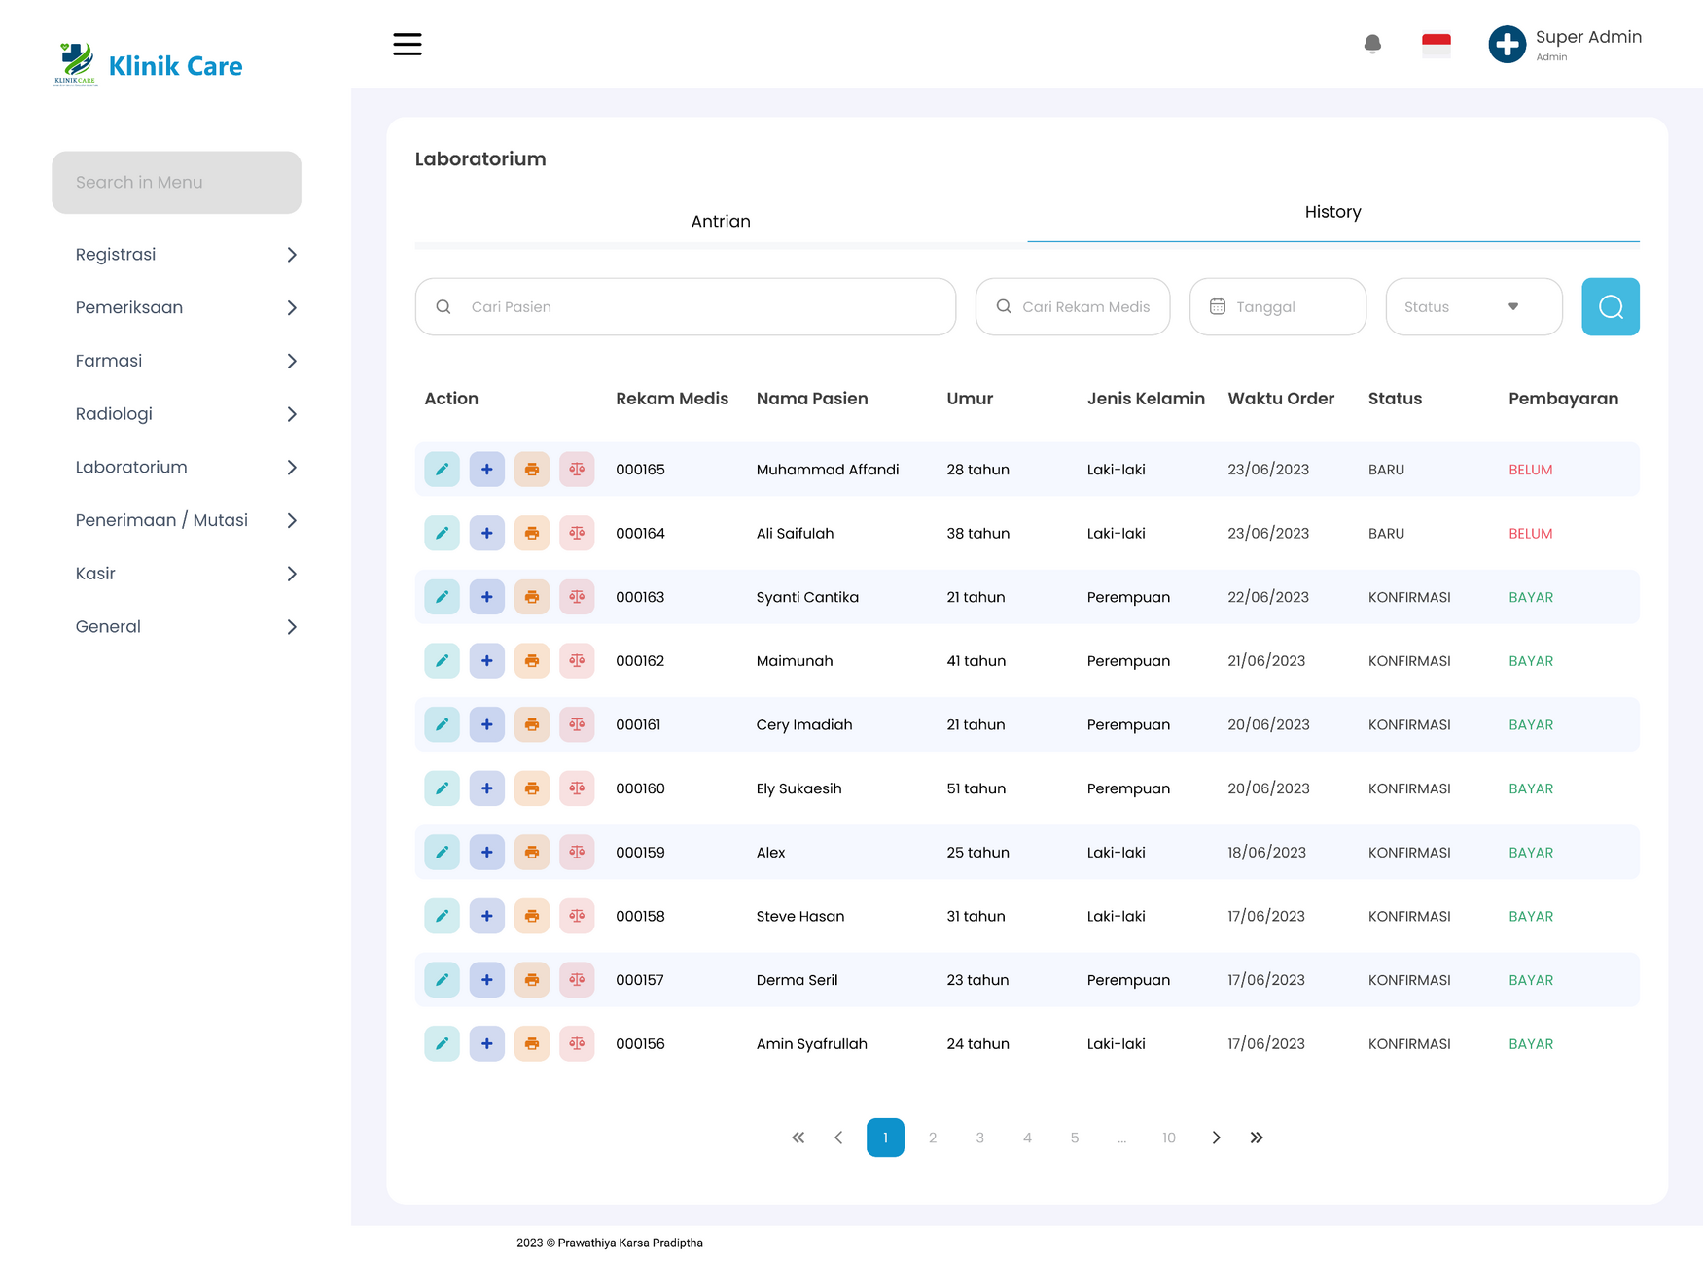Click the blue search button icon

tap(1610, 307)
